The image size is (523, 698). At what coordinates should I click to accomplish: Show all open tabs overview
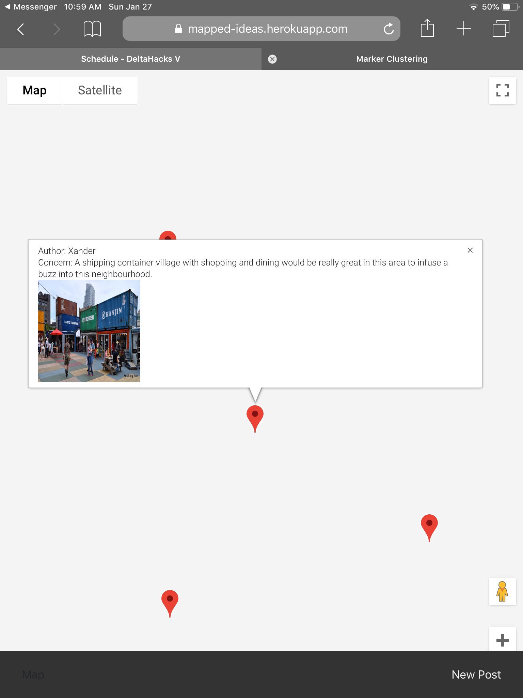click(x=501, y=29)
